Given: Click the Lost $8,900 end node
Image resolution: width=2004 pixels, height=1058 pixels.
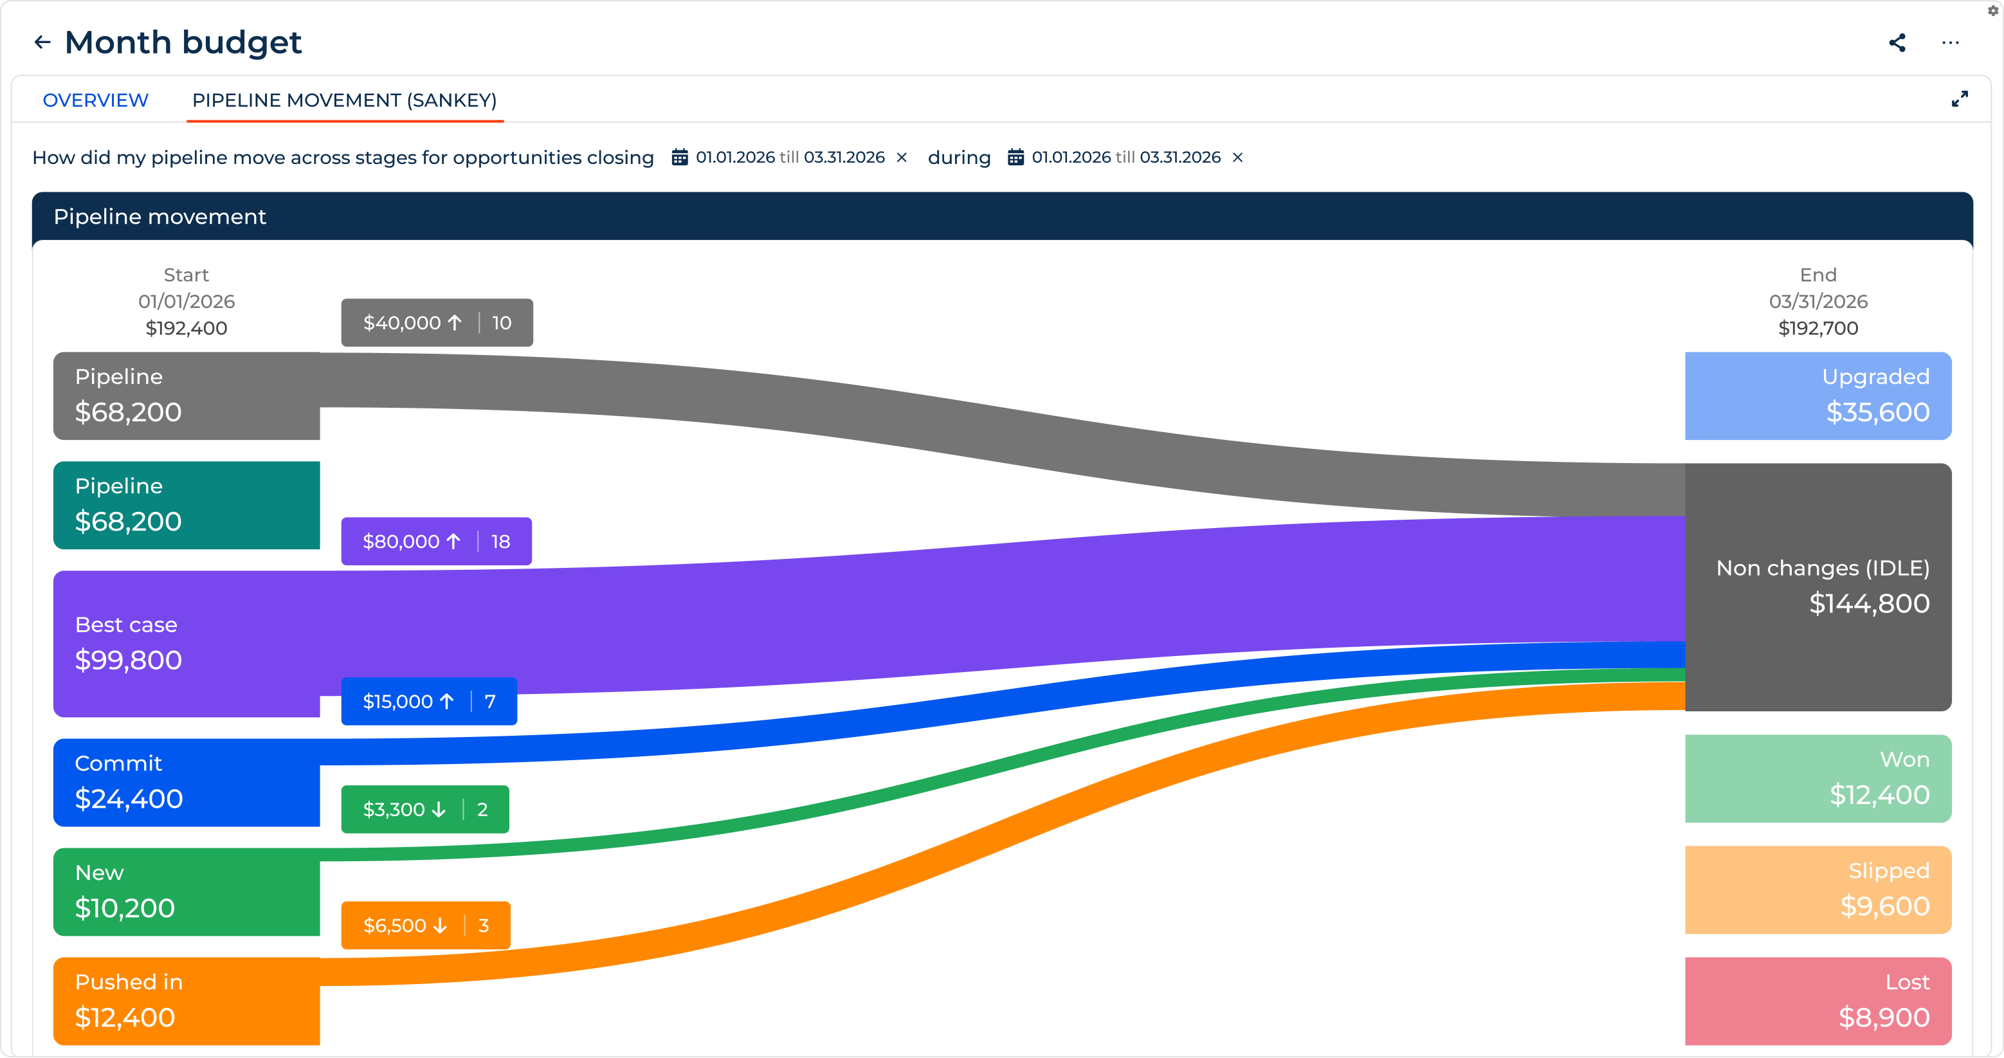Looking at the screenshot, I should tap(1818, 1001).
